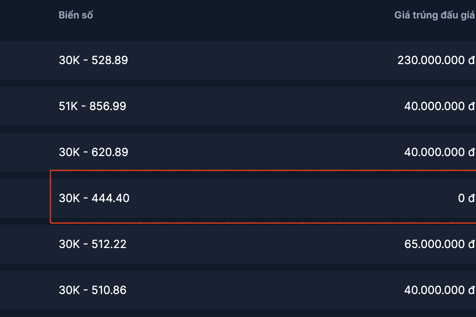Select license plate 30K - 528.89
This screenshot has height=317, width=476.
[93, 60]
